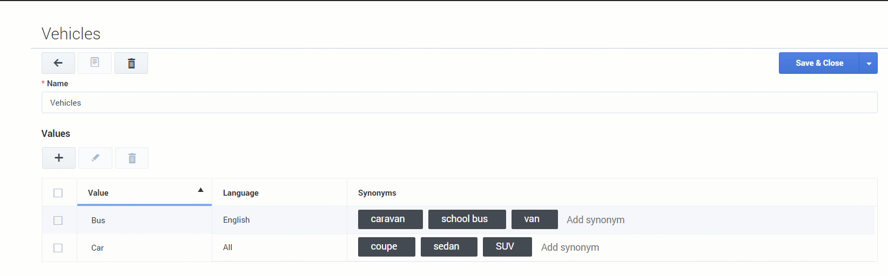Viewport: 888px width, 276px height.
Task: Sort by the Value column arrow
Action: click(x=200, y=190)
